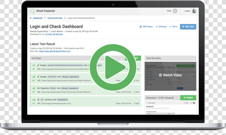Click the Ghost Inspector logo icon

tap(32, 11)
